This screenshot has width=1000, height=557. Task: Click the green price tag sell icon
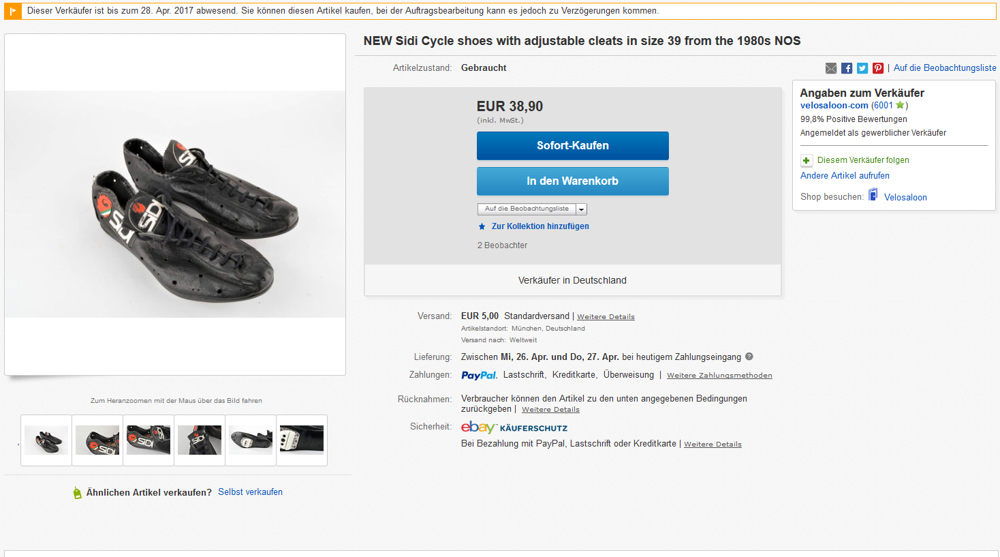point(77,492)
